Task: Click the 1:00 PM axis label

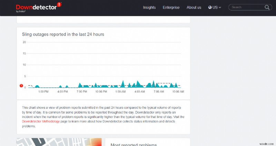Action: 43,91
